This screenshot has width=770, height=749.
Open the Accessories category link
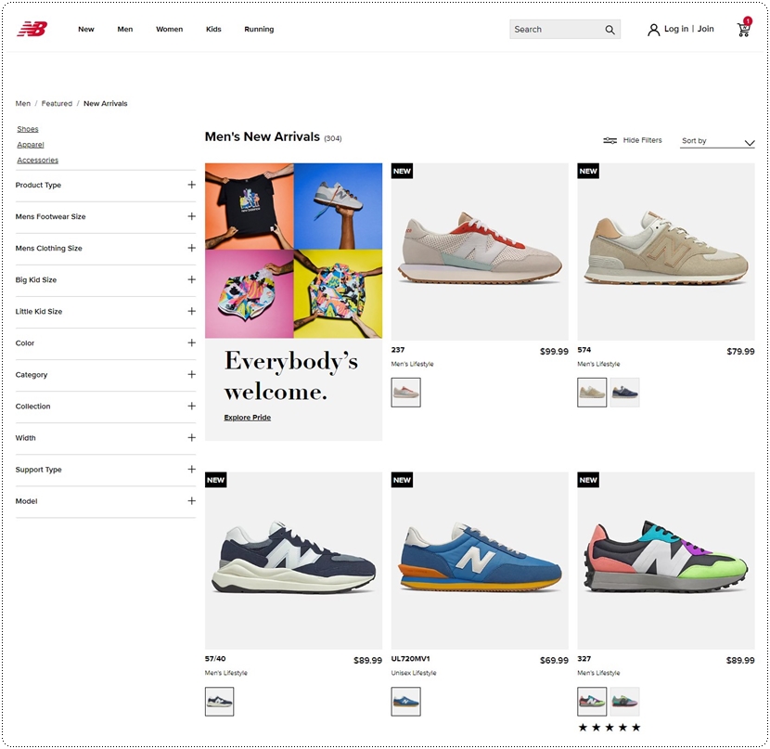(x=38, y=161)
